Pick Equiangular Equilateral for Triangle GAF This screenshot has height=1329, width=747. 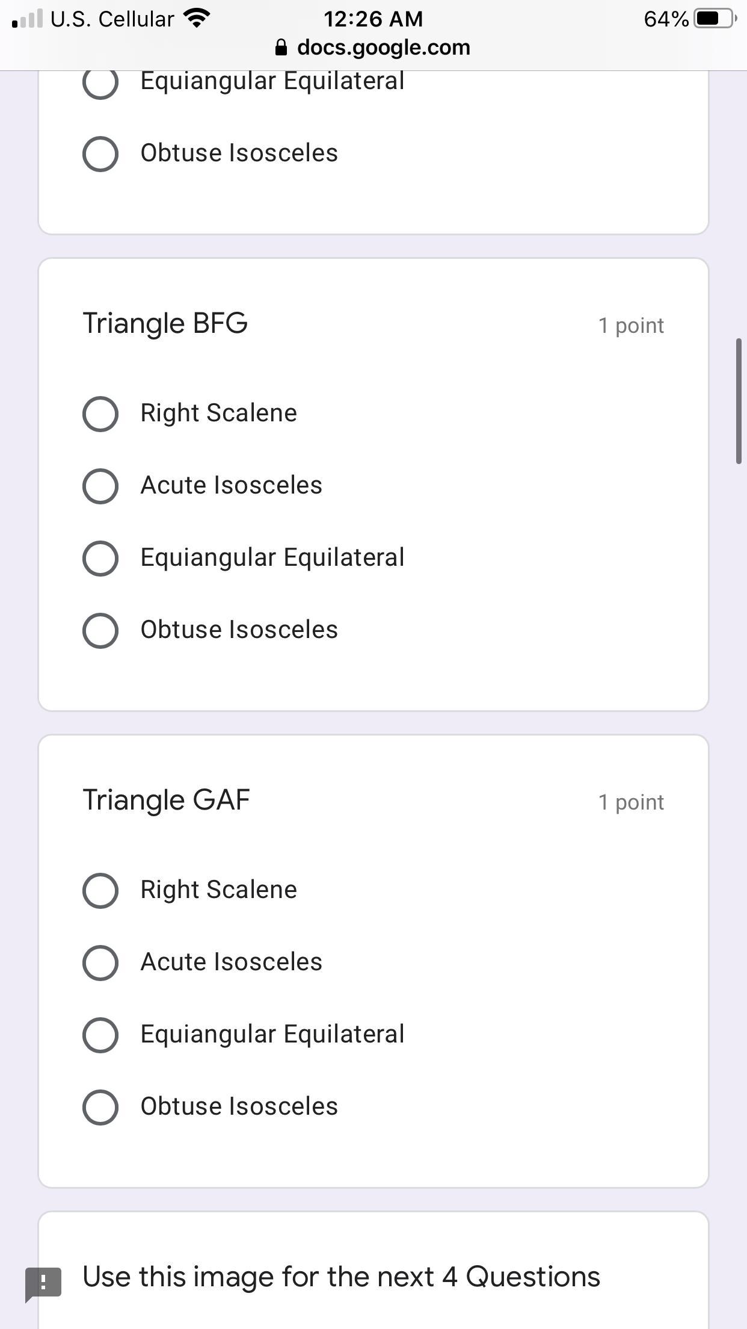pos(100,1035)
